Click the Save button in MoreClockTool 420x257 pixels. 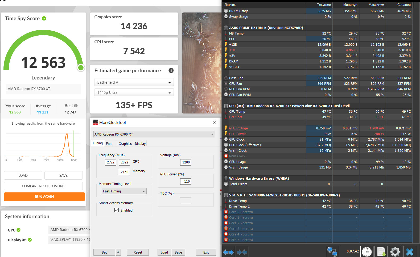pos(178,252)
